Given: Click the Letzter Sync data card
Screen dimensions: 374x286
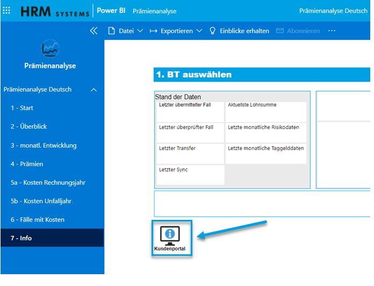Looking at the screenshot, I should click(x=190, y=175).
